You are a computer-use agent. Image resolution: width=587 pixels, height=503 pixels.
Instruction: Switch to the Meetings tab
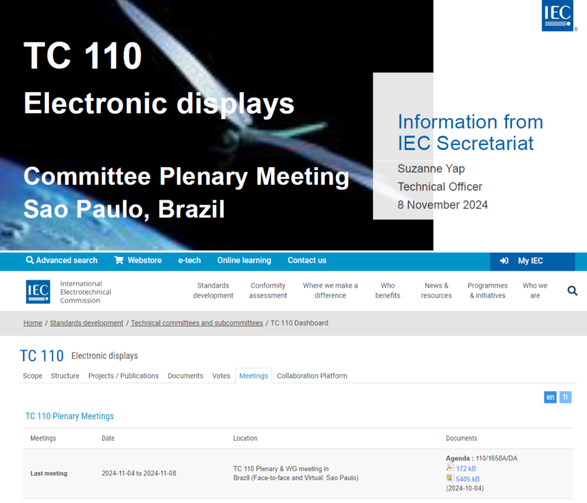click(253, 376)
